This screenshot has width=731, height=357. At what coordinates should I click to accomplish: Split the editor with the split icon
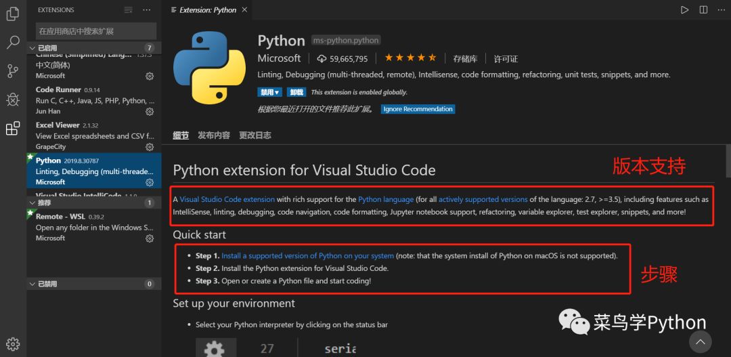[703, 9]
